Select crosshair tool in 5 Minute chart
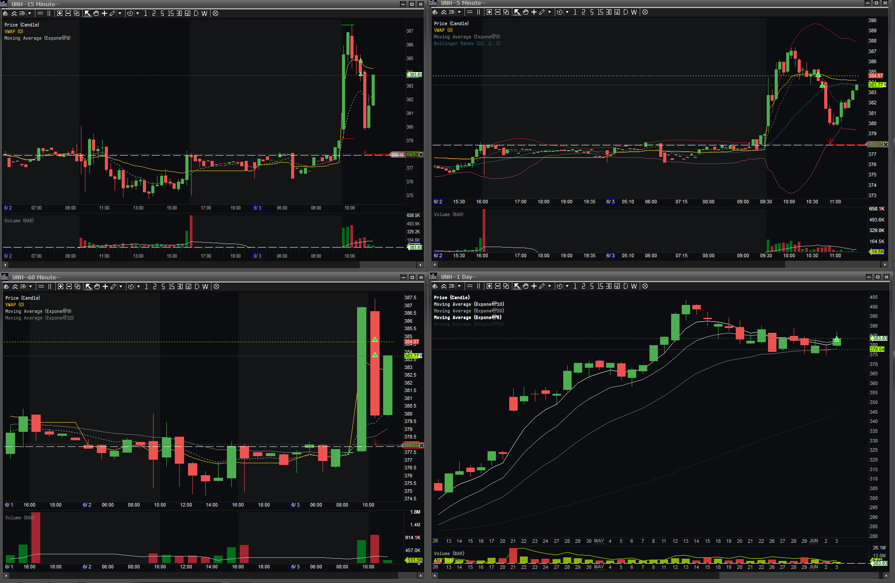 coord(534,12)
